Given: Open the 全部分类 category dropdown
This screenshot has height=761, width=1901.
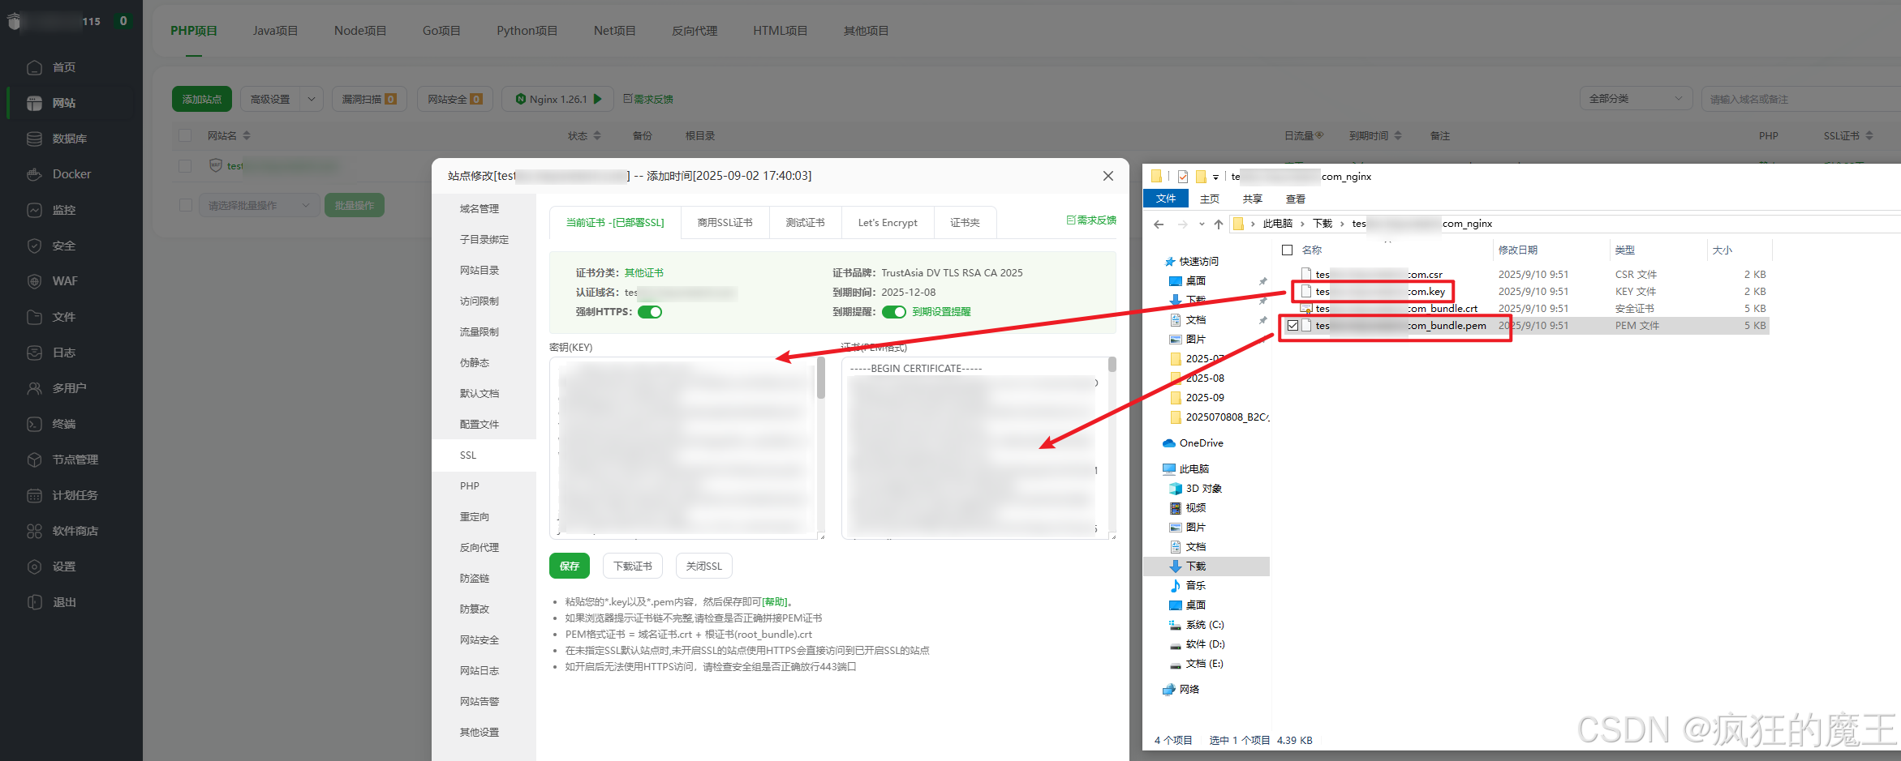Looking at the screenshot, I should click(1636, 98).
